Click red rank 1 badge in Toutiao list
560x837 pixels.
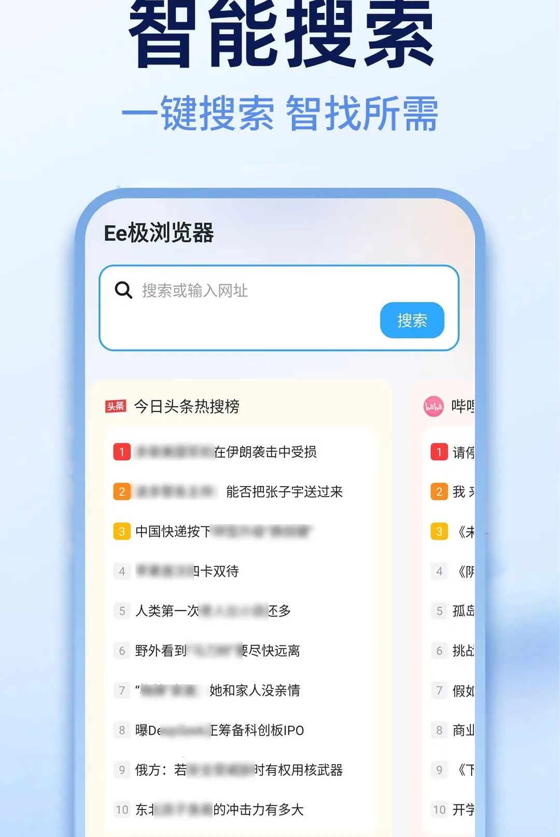[x=122, y=452]
